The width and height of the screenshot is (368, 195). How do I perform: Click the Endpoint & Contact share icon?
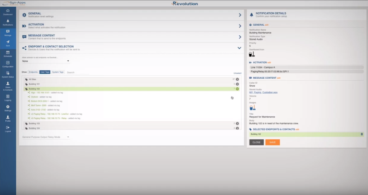(x=24, y=48)
